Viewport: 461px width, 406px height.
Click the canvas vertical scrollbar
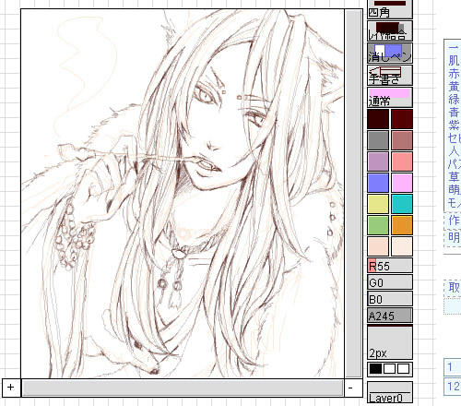(353, 194)
